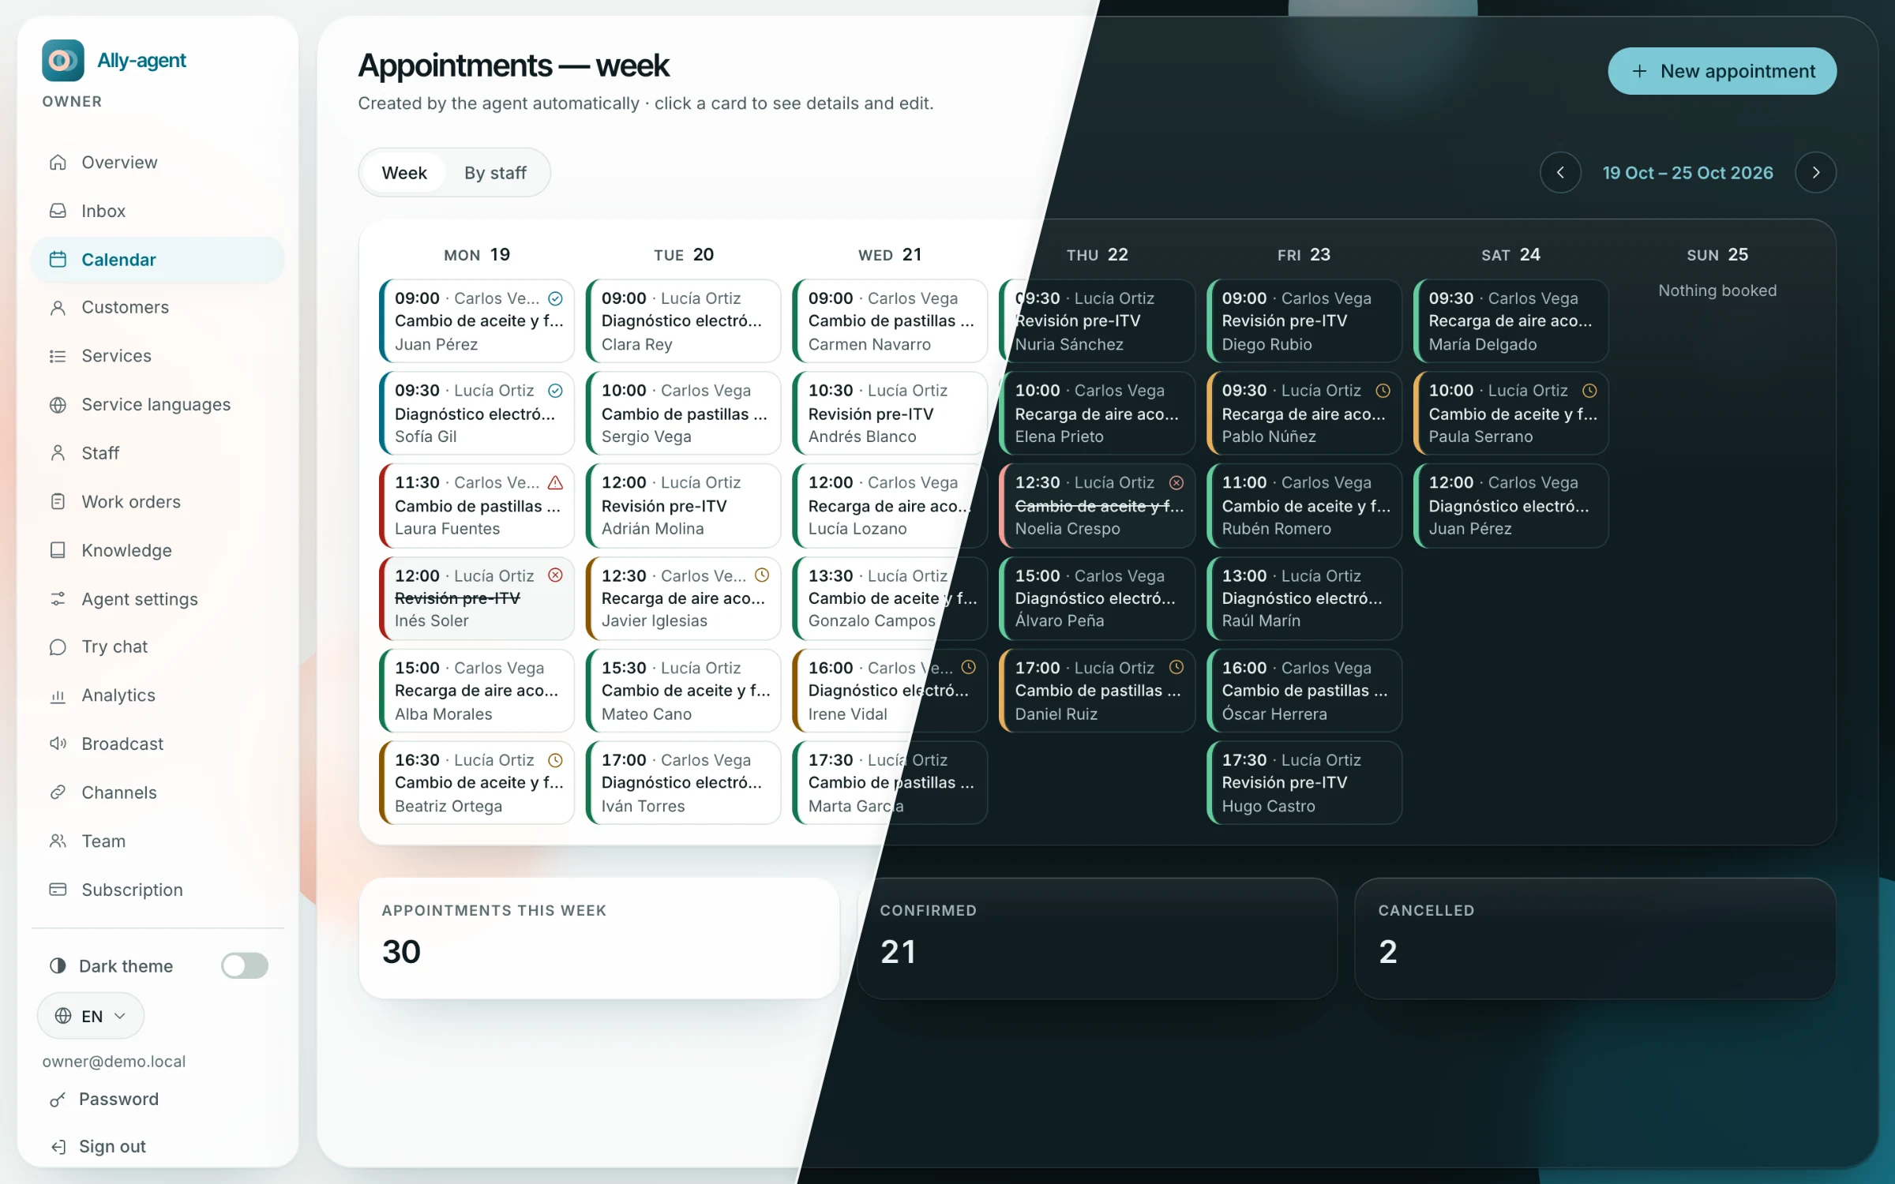Click the MON 19 column header

coord(477,255)
